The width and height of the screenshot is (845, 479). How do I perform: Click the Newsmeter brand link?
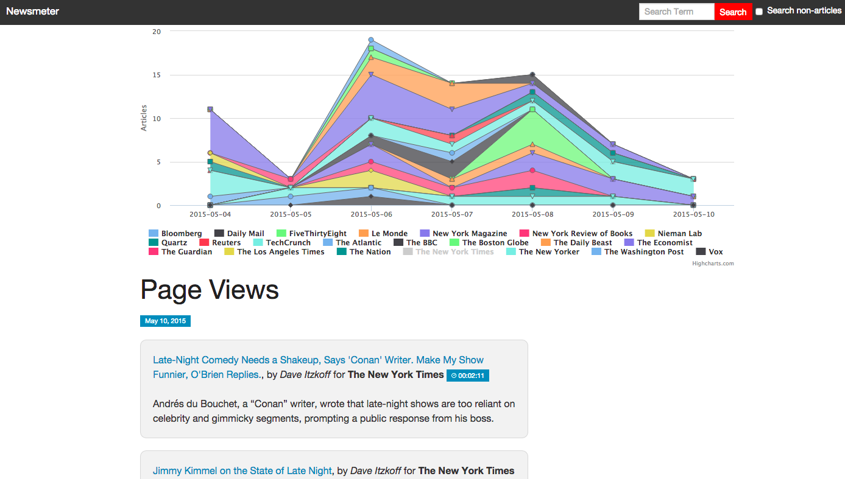pos(32,11)
